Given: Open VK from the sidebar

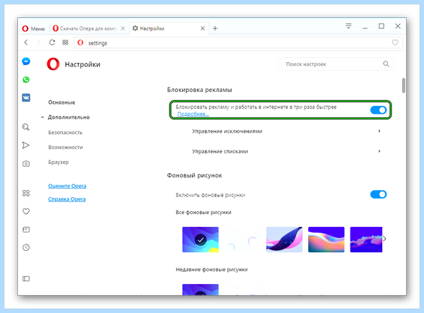Looking at the screenshot, I should coord(26,98).
